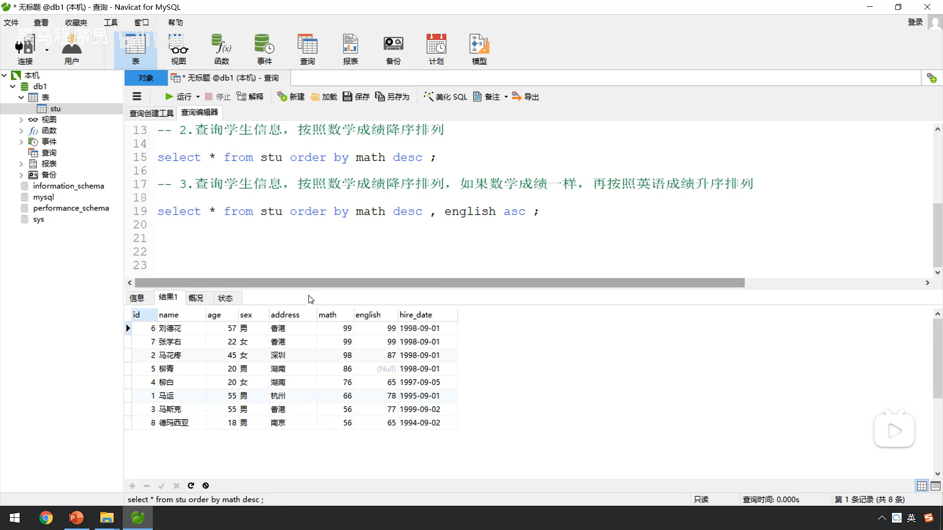This screenshot has width=943, height=530.
Task: Switch to form view mode icon
Action: (x=935, y=486)
